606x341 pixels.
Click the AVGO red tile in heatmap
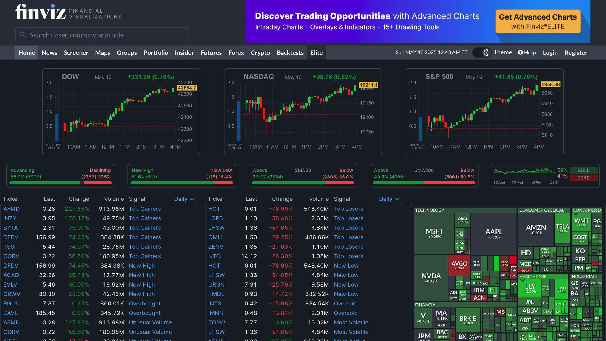pos(459,265)
